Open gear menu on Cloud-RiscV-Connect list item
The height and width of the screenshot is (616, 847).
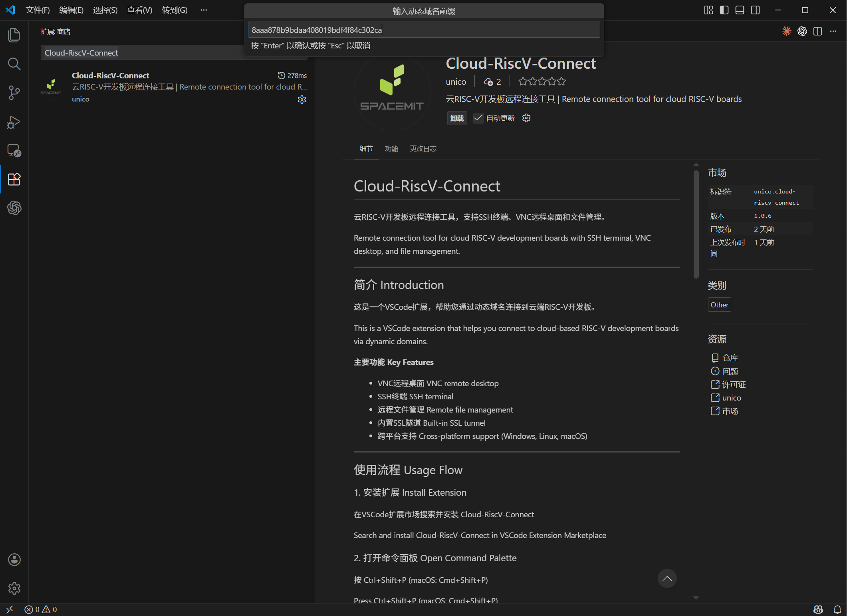click(302, 100)
